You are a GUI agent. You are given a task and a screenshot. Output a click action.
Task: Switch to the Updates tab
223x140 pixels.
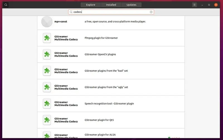tap(131, 5)
